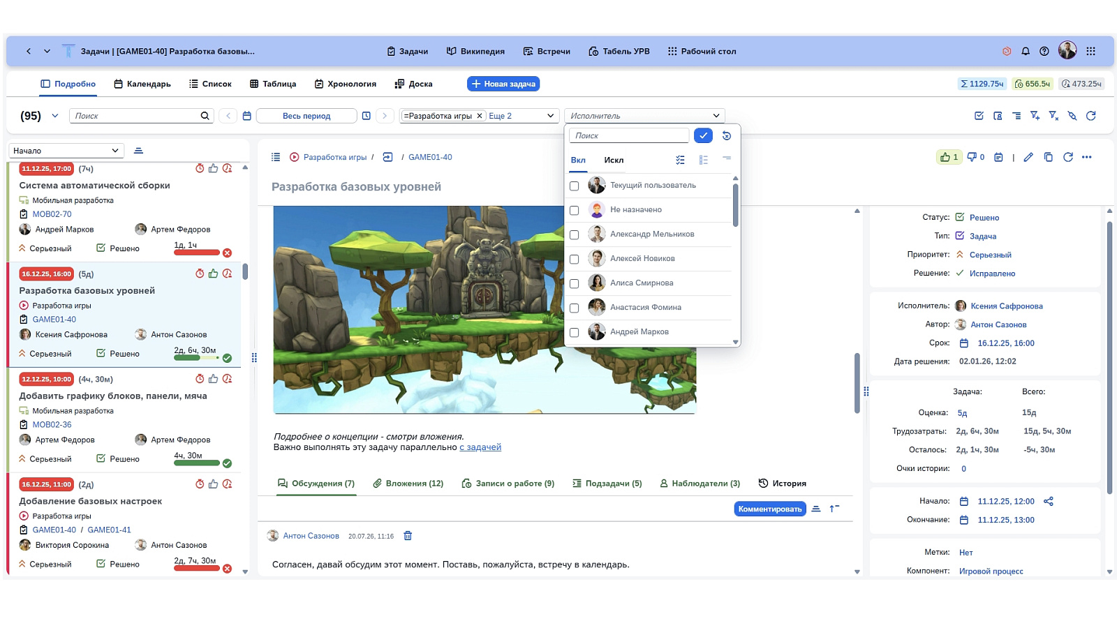Reload task details with refresh icon
This screenshot has width=1117, height=628.
coord(1067,157)
